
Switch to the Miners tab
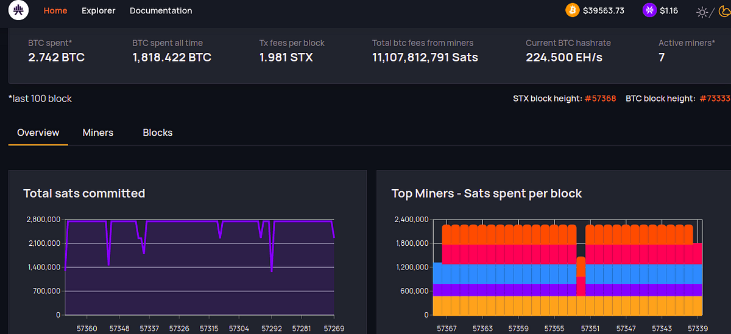point(98,133)
